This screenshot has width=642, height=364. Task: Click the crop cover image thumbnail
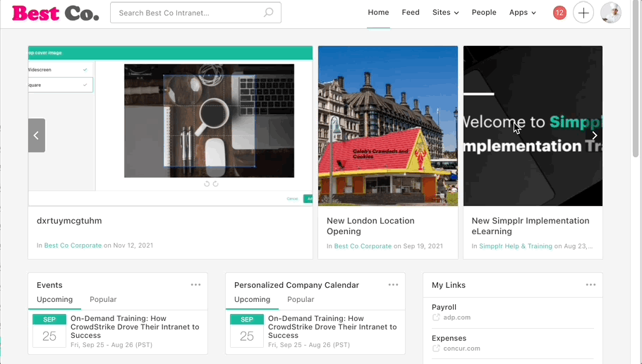[170, 126]
